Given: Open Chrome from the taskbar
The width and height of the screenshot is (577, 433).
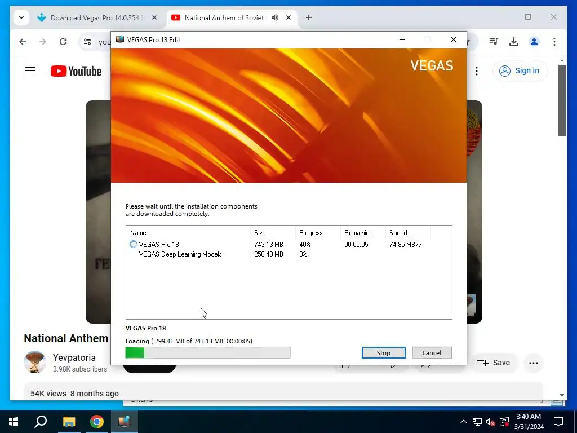Looking at the screenshot, I should click(x=97, y=422).
